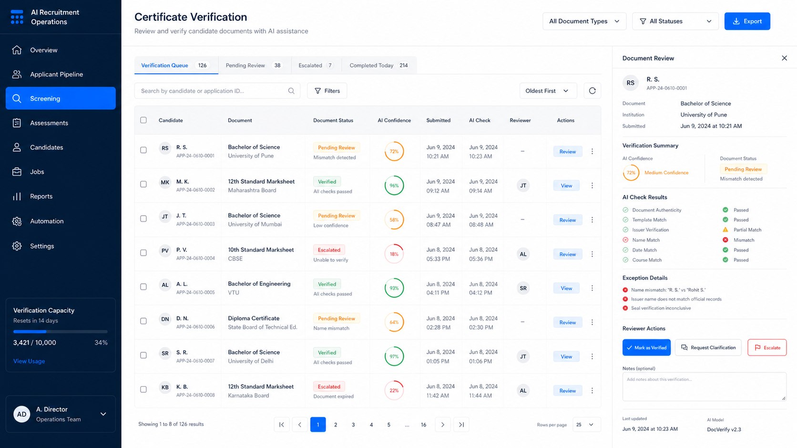Switch to the Escalated tab
This screenshot has height=448, width=797.
coord(317,65)
